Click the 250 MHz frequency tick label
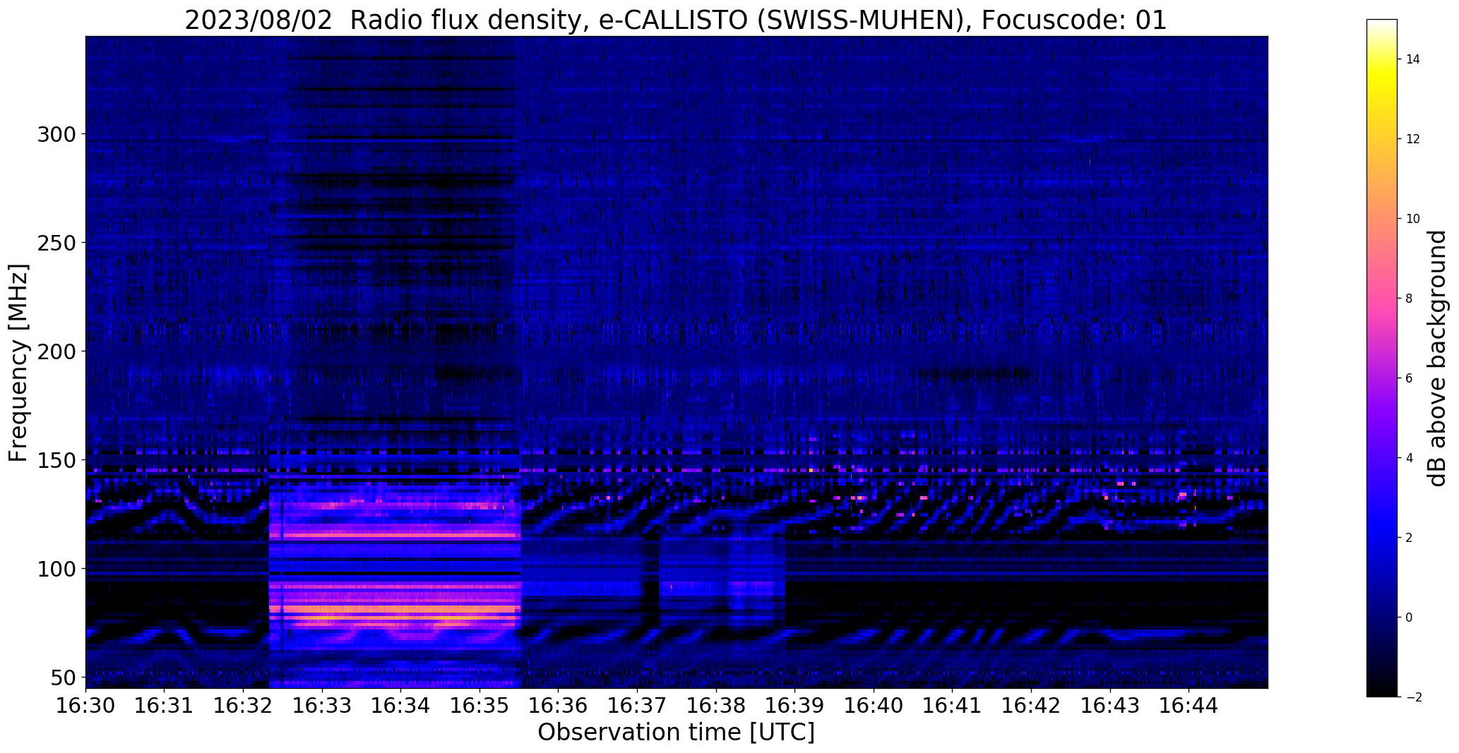This screenshot has width=1459, height=753. tap(56, 243)
